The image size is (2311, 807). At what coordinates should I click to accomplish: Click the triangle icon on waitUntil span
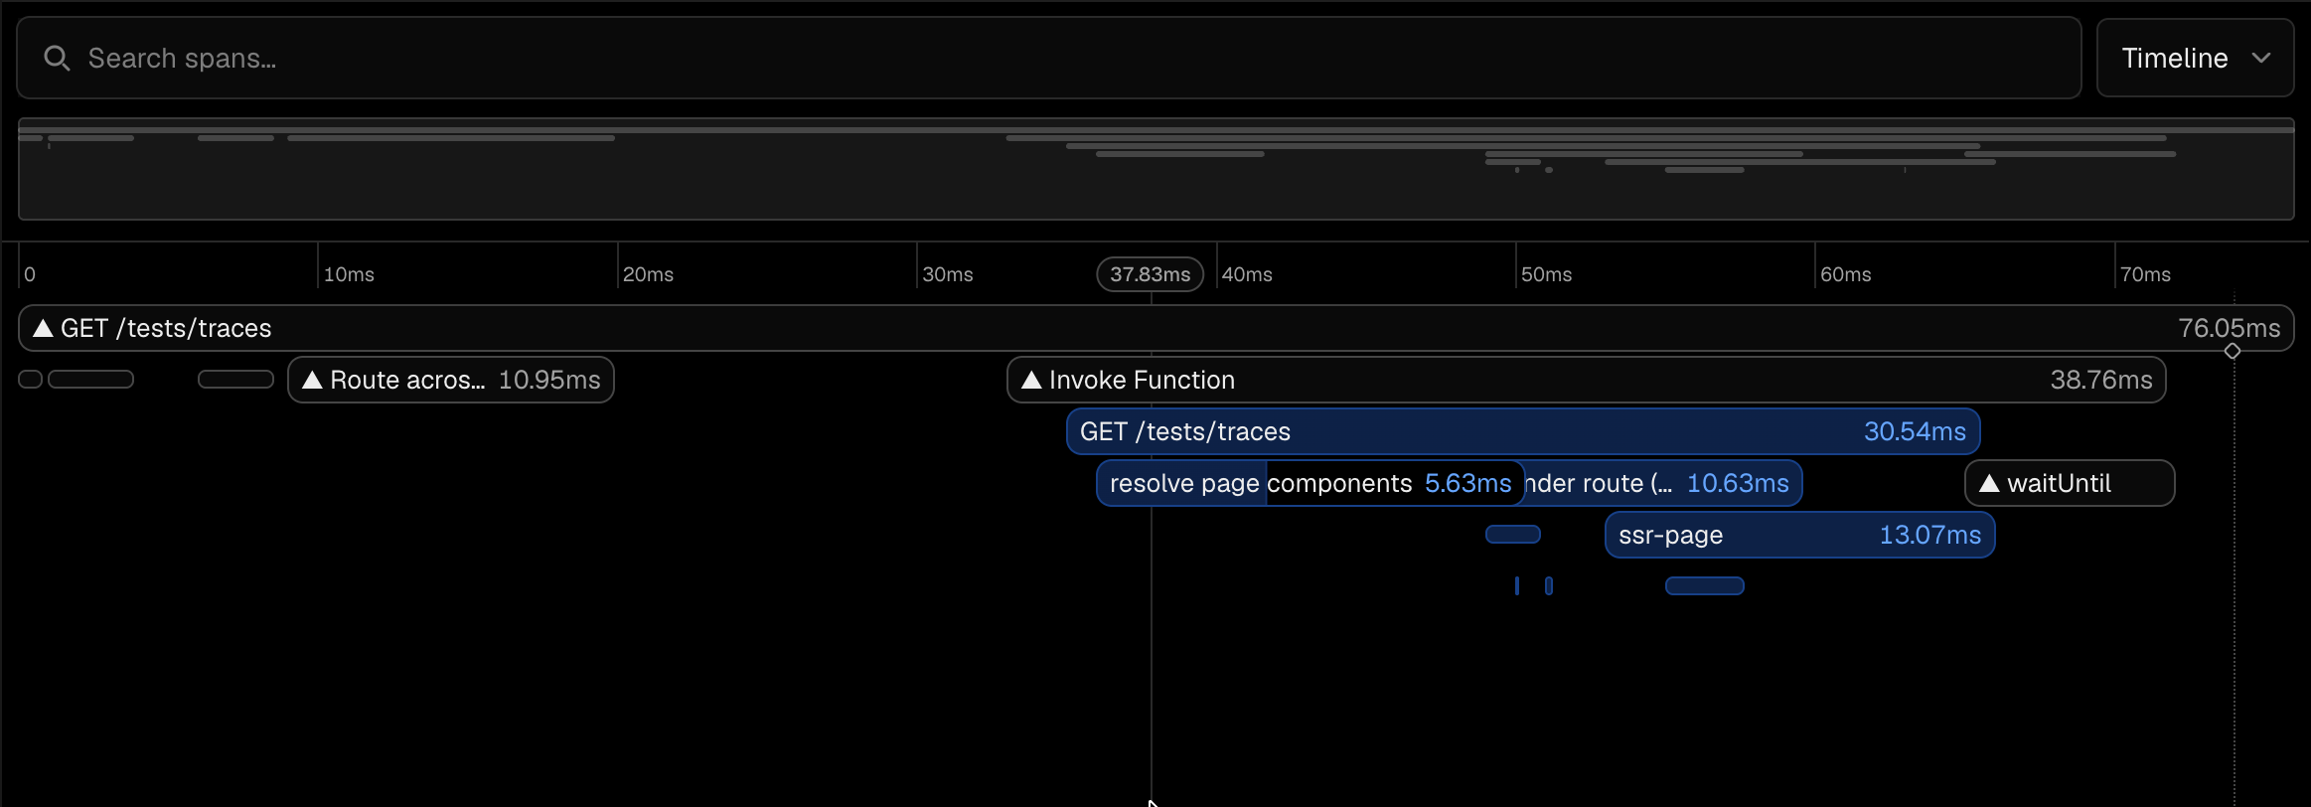coord(1989,483)
